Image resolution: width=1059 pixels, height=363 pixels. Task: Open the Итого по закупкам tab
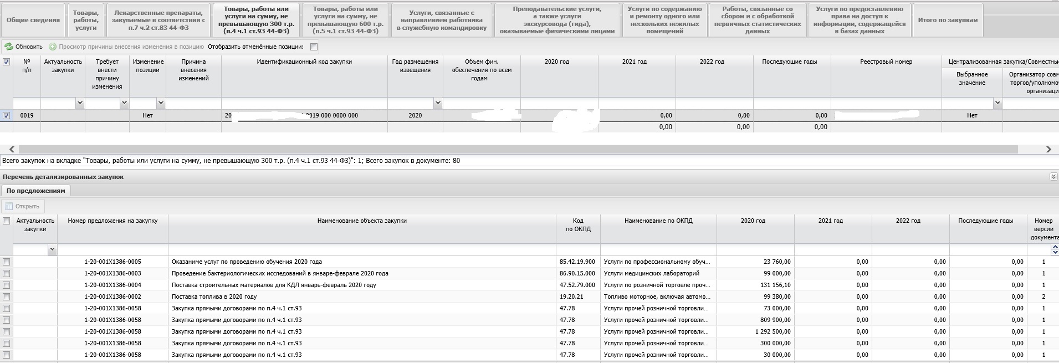[948, 21]
